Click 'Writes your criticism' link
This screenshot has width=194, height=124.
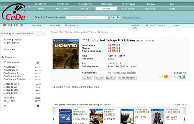(x=125, y=73)
